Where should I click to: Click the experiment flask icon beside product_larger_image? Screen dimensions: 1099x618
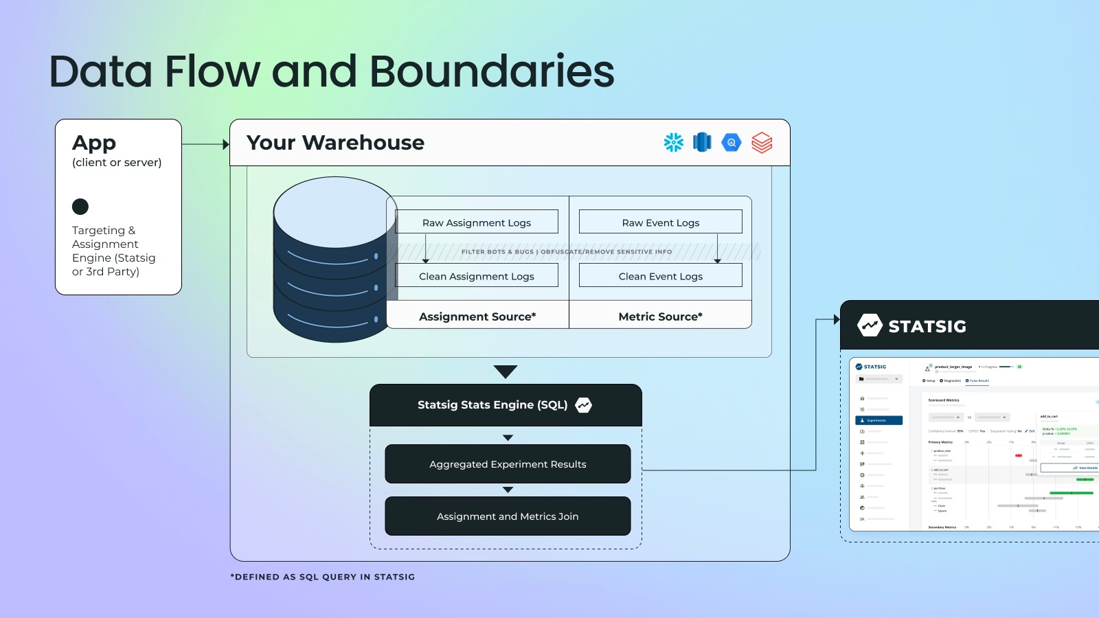(x=928, y=369)
